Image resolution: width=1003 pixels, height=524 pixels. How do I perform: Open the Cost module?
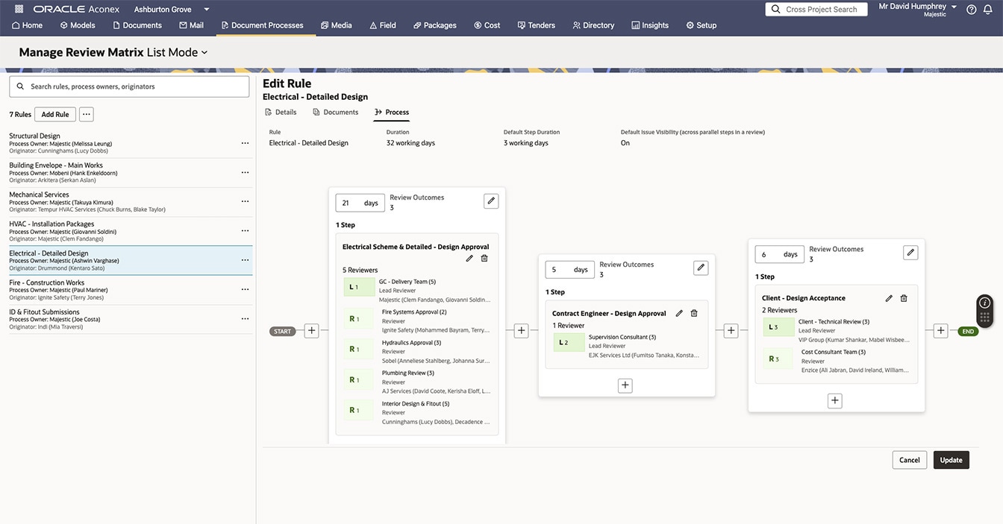(x=487, y=25)
